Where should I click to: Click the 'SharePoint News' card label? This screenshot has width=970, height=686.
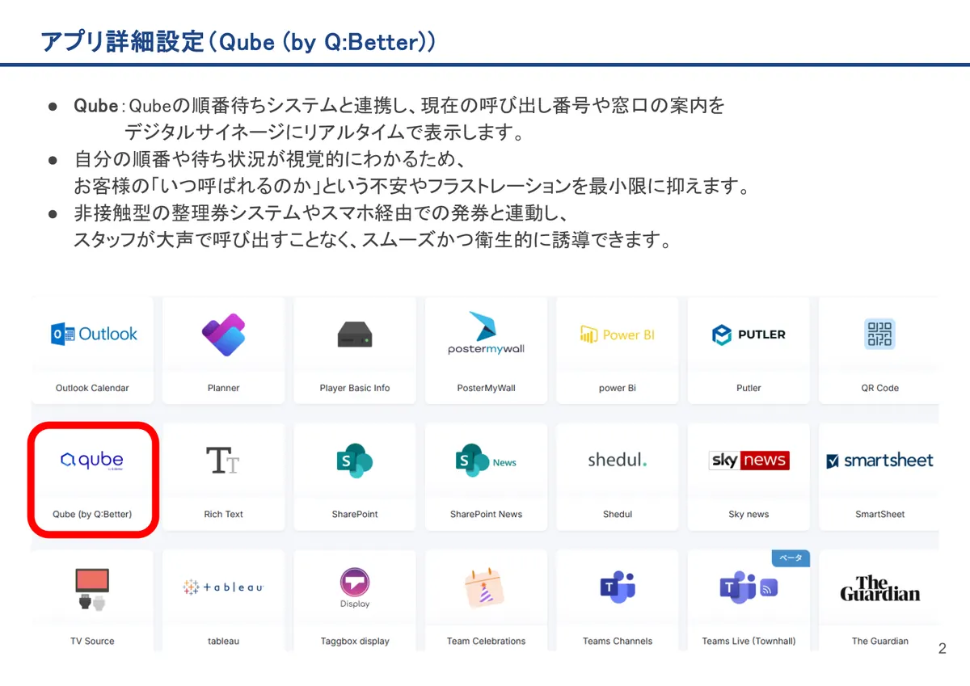click(486, 514)
